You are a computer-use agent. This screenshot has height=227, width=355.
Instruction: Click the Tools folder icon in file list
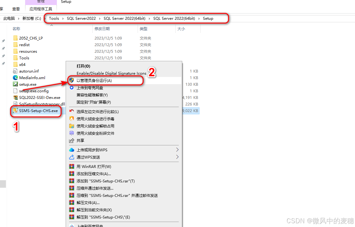pyautogui.click(x=15, y=58)
